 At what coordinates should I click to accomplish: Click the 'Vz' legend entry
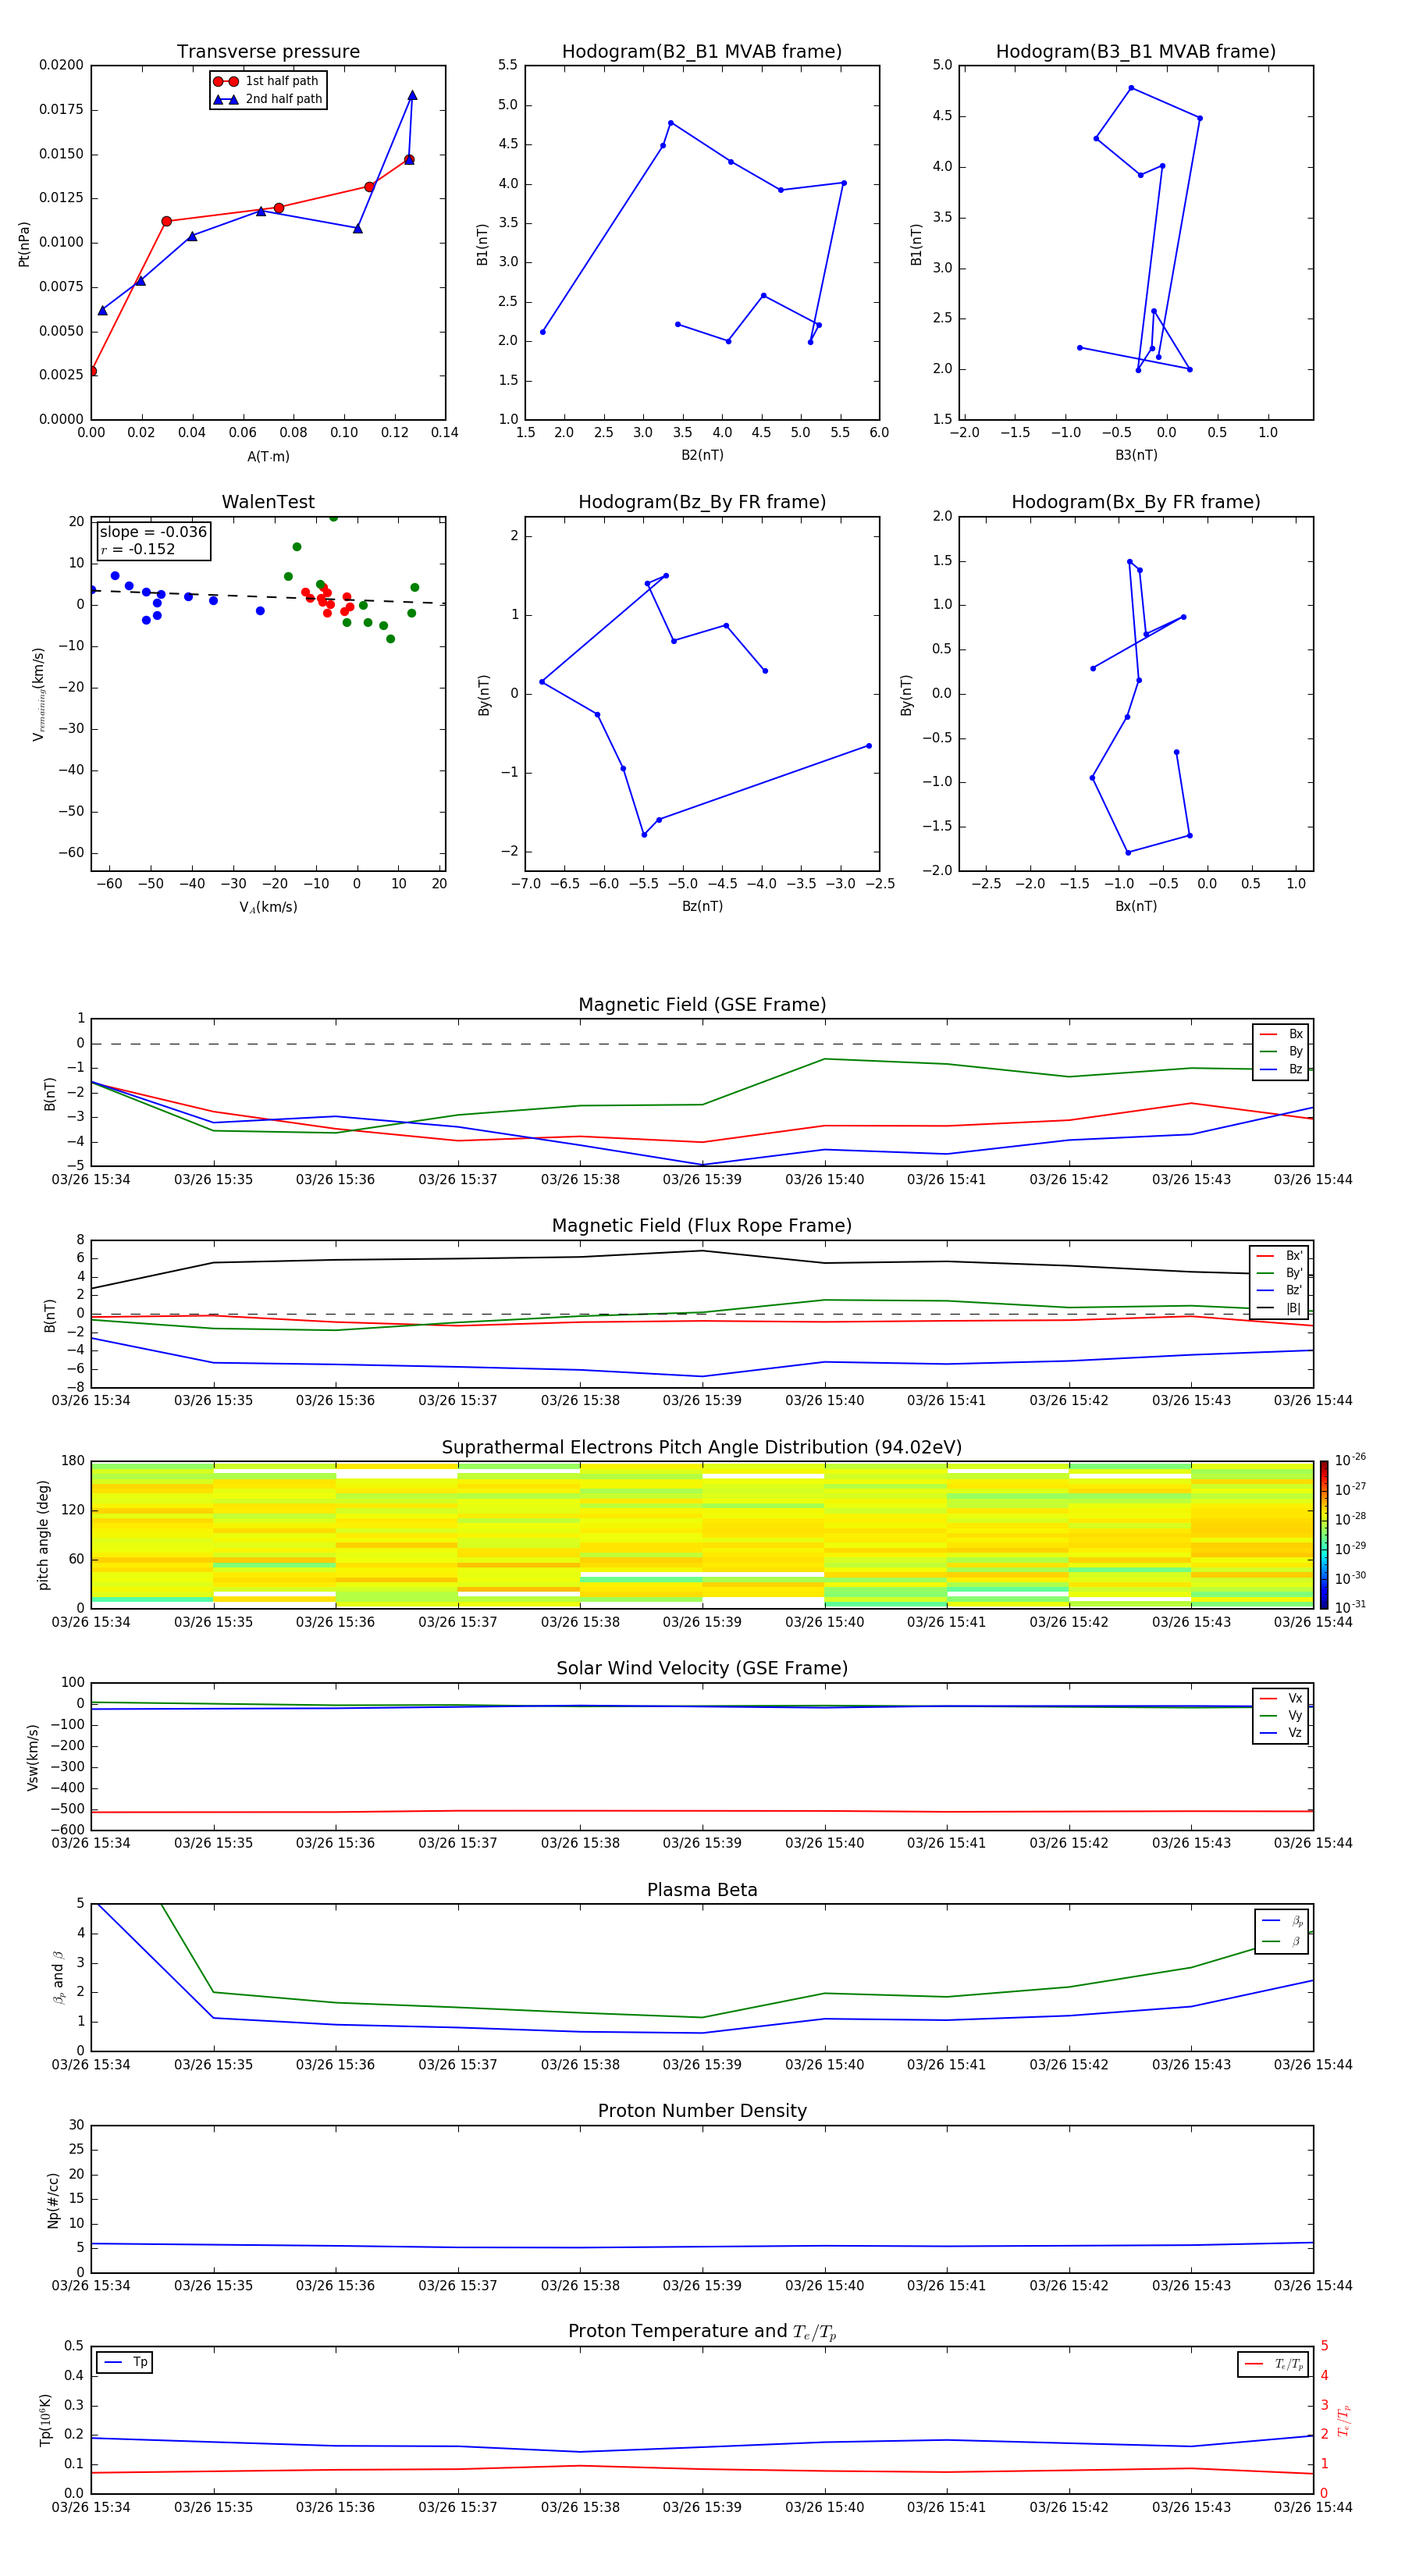click(1281, 1733)
